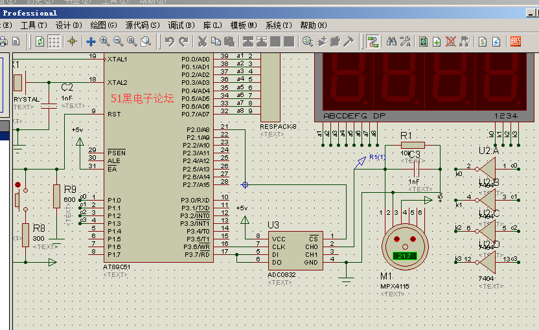Exit to parent sheet icon
Screen dimensions: 539x330
464,41
